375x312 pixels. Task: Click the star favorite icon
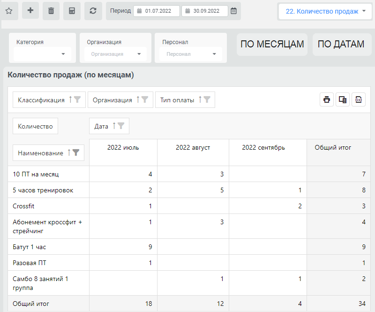(x=9, y=11)
